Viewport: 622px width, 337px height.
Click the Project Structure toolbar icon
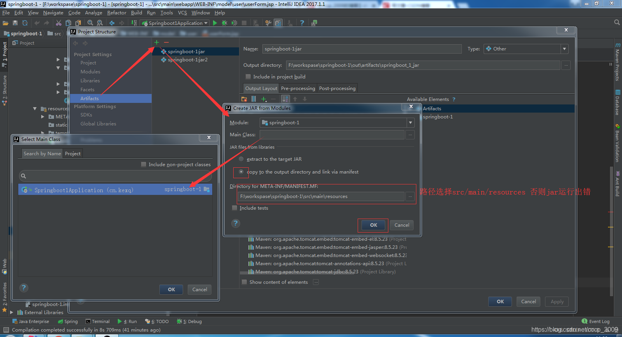point(278,23)
